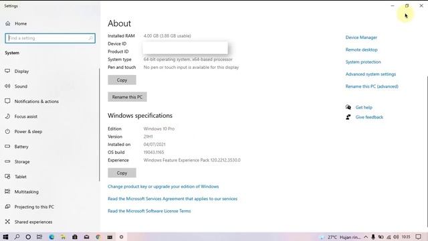Open Remote desktop link
The height and width of the screenshot is (241, 428).
click(361, 50)
